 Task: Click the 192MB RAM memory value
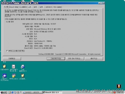pos(38,43)
